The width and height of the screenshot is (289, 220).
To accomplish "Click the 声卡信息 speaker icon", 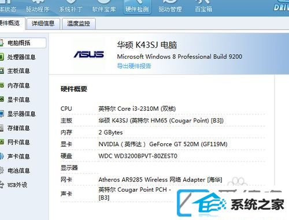I will point(2,156).
